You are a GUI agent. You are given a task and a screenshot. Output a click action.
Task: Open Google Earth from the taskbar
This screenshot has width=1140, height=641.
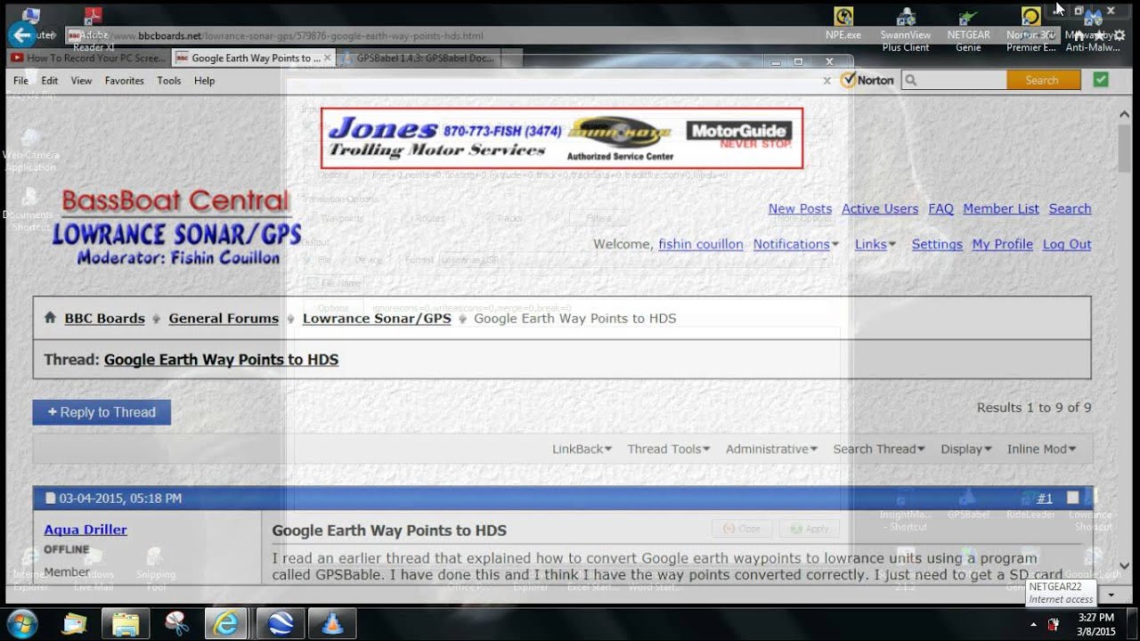point(280,623)
